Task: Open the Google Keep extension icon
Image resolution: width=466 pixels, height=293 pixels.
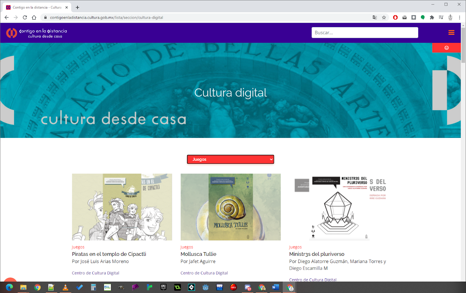Action: pos(414,17)
